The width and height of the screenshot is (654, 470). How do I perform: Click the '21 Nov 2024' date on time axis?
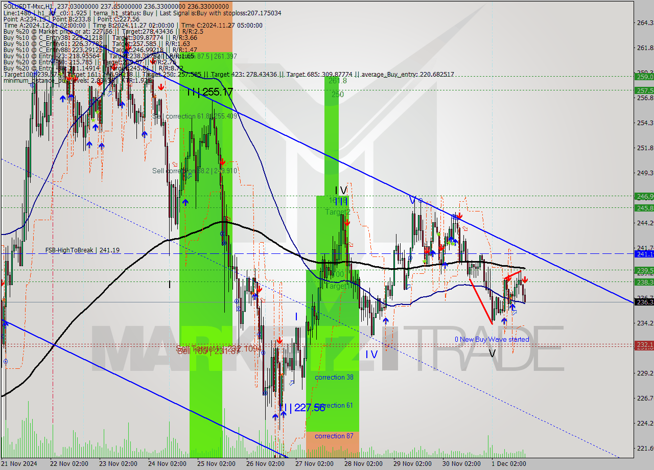click(x=19, y=464)
